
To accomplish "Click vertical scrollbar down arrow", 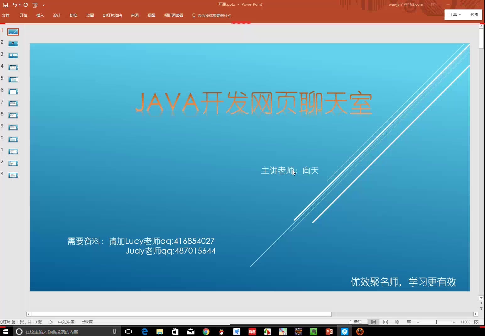I will [x=481, y=298].
